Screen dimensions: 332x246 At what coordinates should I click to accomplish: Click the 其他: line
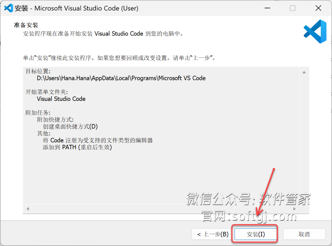click(x=44, y=134)
